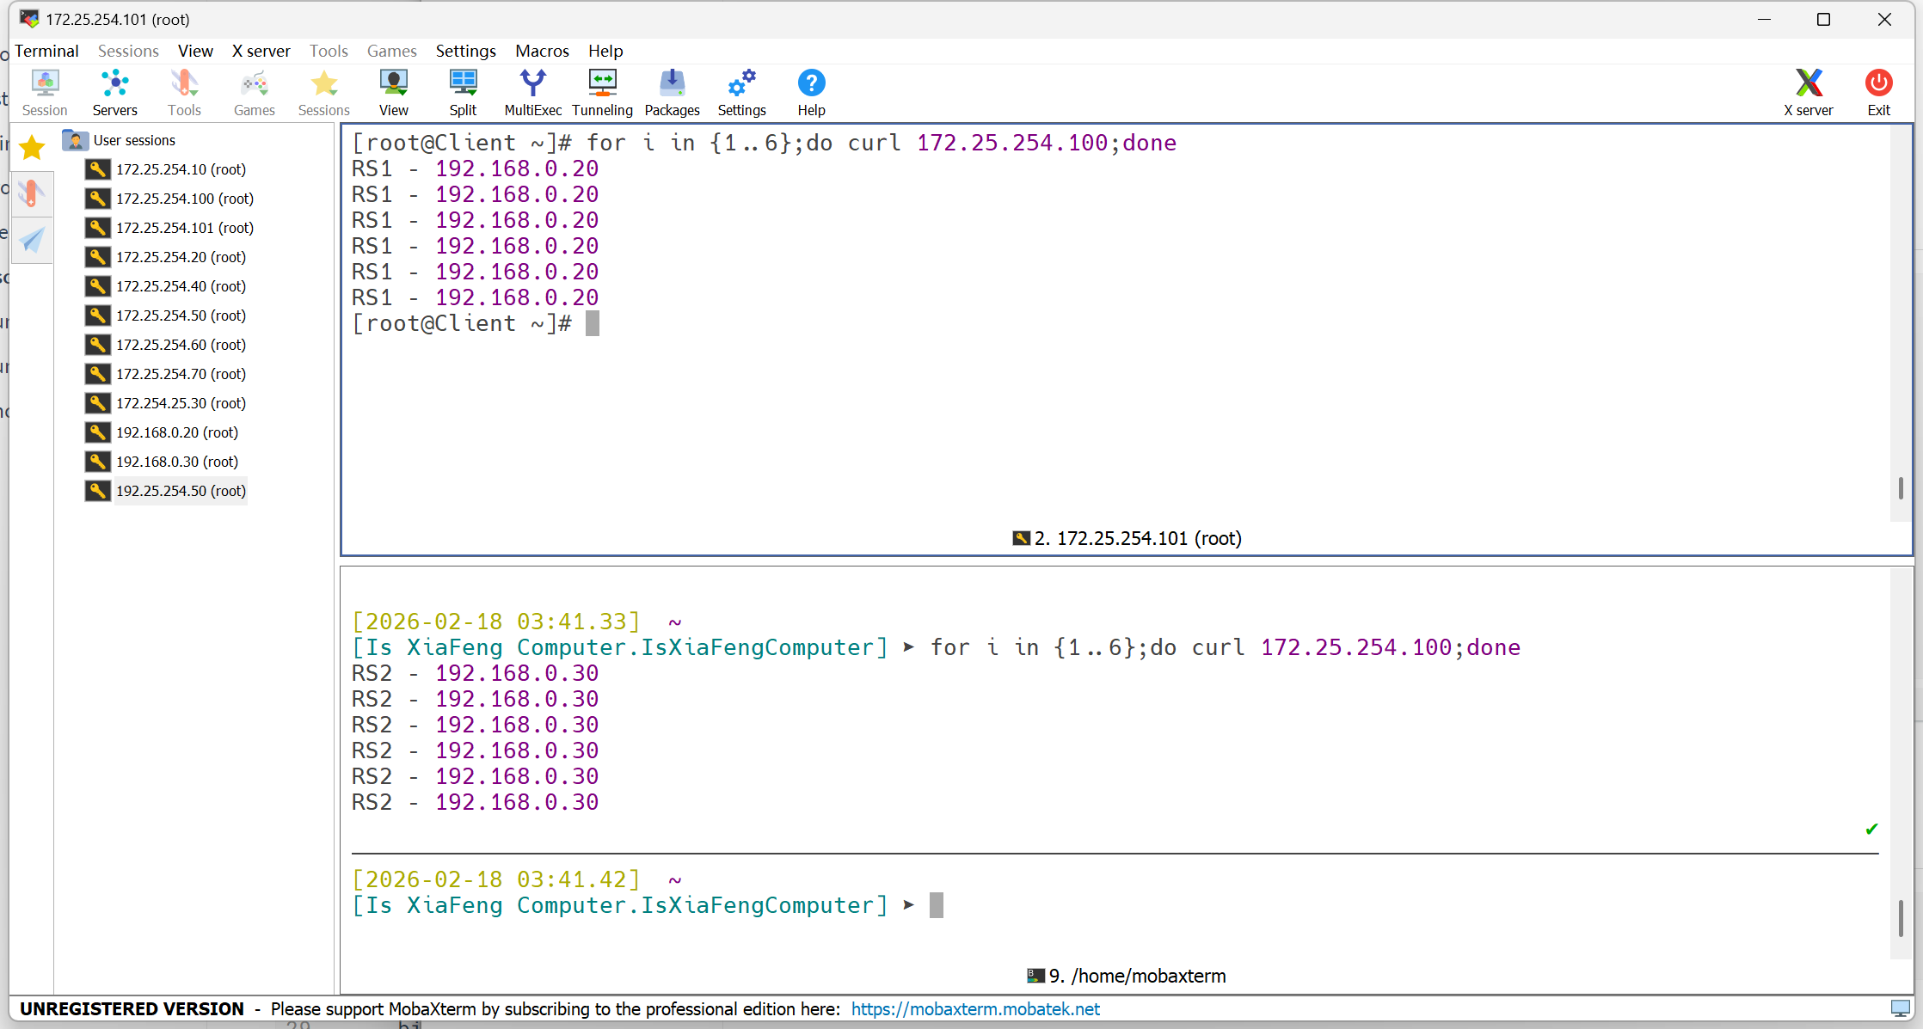
Task: Open the Macros menu
Action: tap(542, 51)
